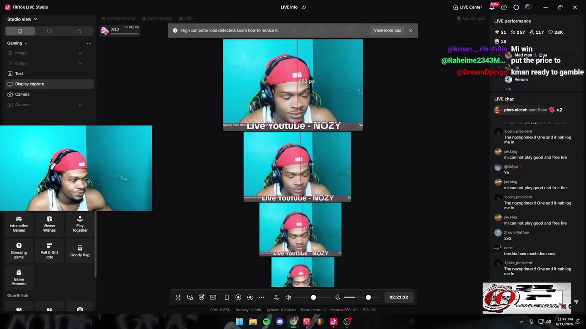The height and width of the screenshot is (329, 586).
Task: Open LIVE Center
Action: (x=467, y=7)
